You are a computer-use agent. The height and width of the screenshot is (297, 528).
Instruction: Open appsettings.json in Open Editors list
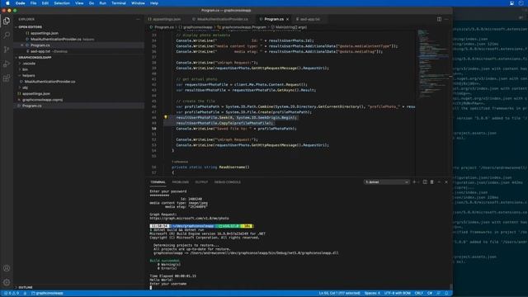tap(45, 33)
